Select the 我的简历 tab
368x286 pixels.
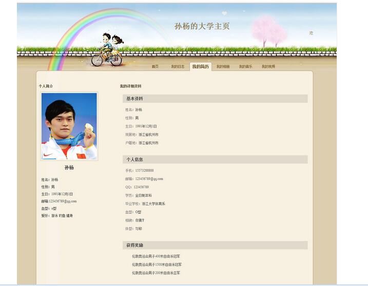(201, 66)
